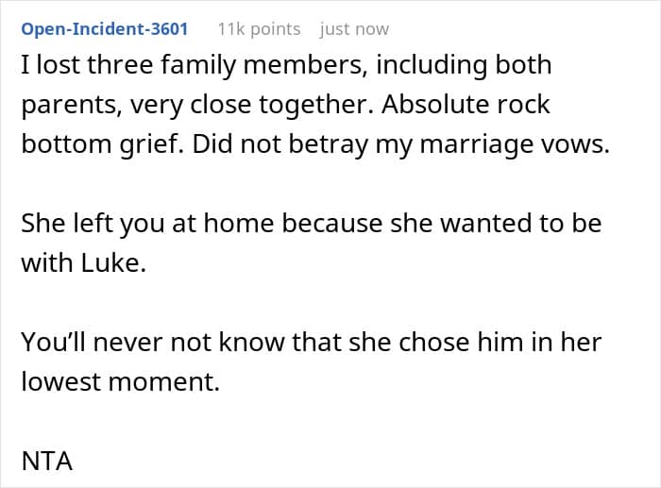
Task: Click the phrase 'Absolute rock' in the comment
Action: click(466, 104)
